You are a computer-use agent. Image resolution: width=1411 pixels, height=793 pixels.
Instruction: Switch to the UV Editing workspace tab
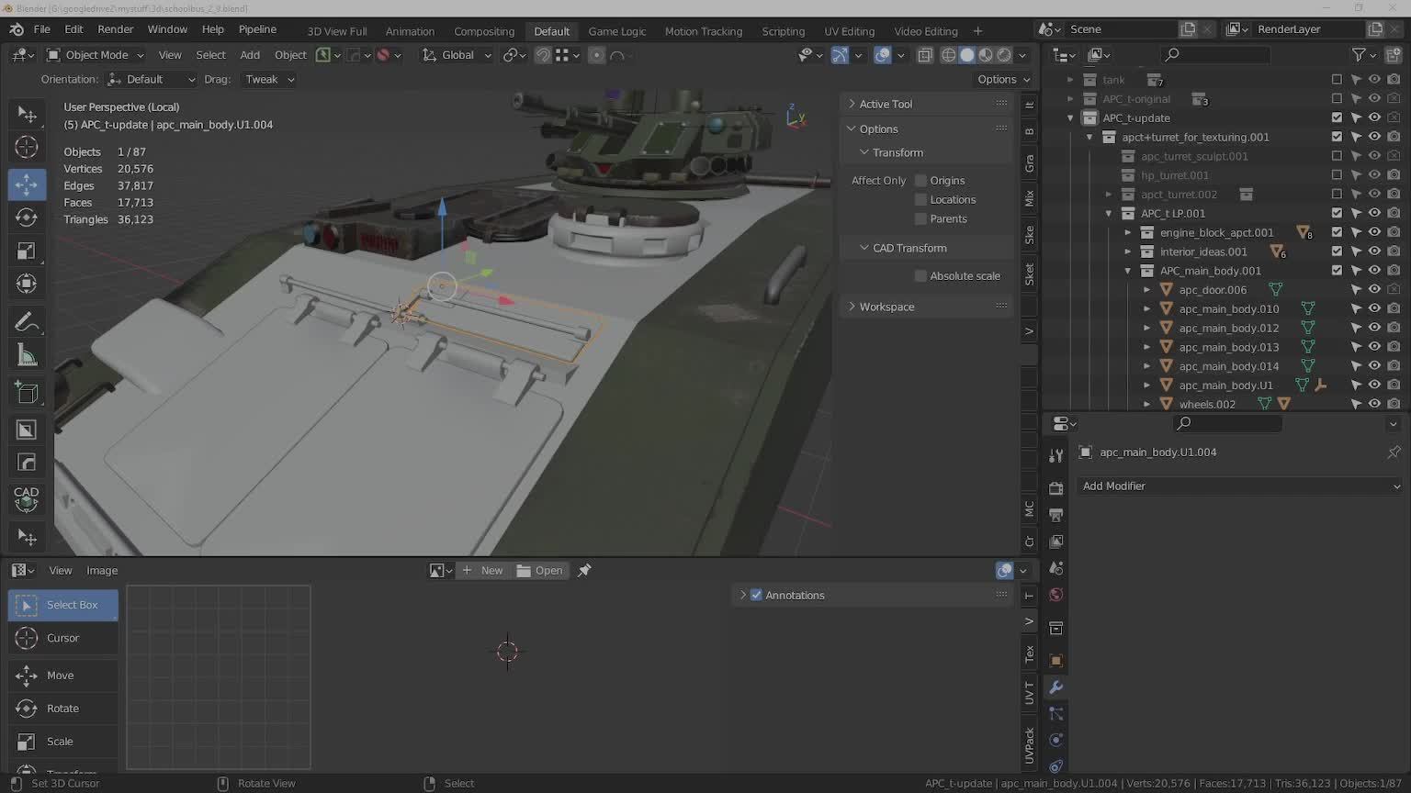pos(849,31)
